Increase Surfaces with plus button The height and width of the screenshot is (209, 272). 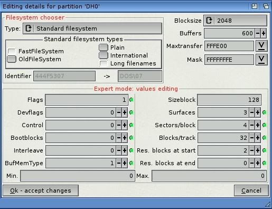[x=258, y=112]
